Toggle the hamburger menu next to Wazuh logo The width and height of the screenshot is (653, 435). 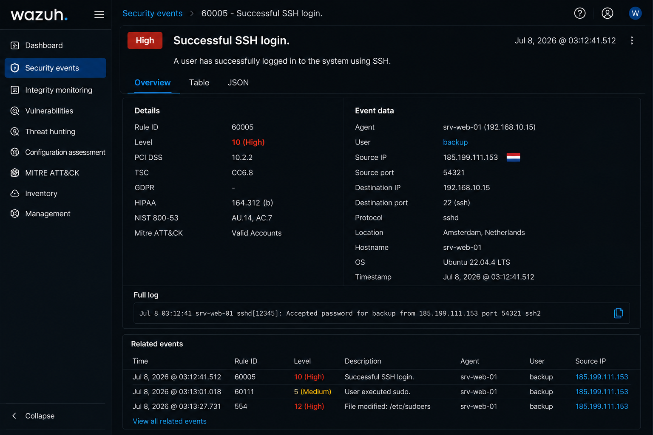99,14
